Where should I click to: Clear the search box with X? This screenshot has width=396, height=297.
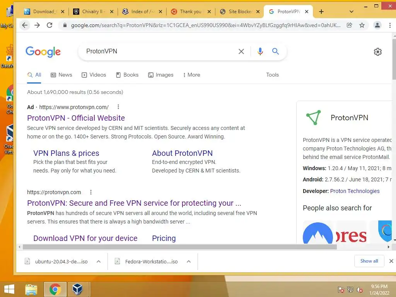241,51
